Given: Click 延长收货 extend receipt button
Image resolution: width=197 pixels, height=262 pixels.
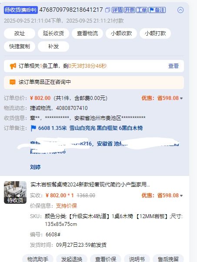Looking at the screenshot, I should tap(53, 33).
